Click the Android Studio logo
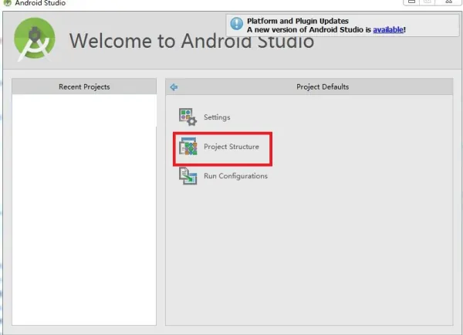The height and width of the screenshot is (335, 463). [35, 39]
